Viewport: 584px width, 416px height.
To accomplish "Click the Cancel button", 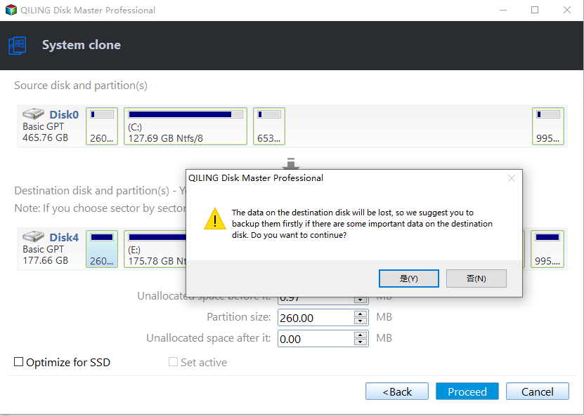I will (537, 391).
